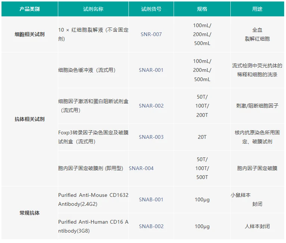Click reagent name 细胞因子激活和蛋白阻断试剂盒
This screenshot has height=243, width=286.
[93, 106]
